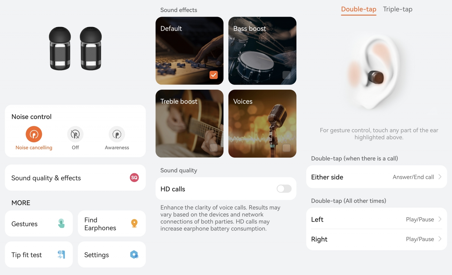
Task: Turn noise control Off icon
Action: tap(75, 134)
